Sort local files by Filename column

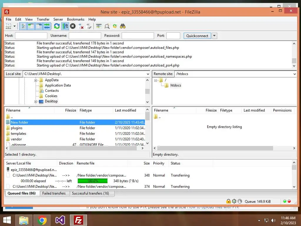click(29, 110)
